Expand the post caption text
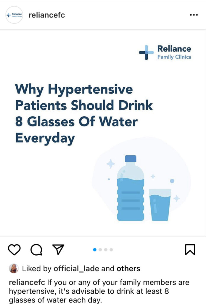Viewport: 206px width, 304px height. pos(99,291)
